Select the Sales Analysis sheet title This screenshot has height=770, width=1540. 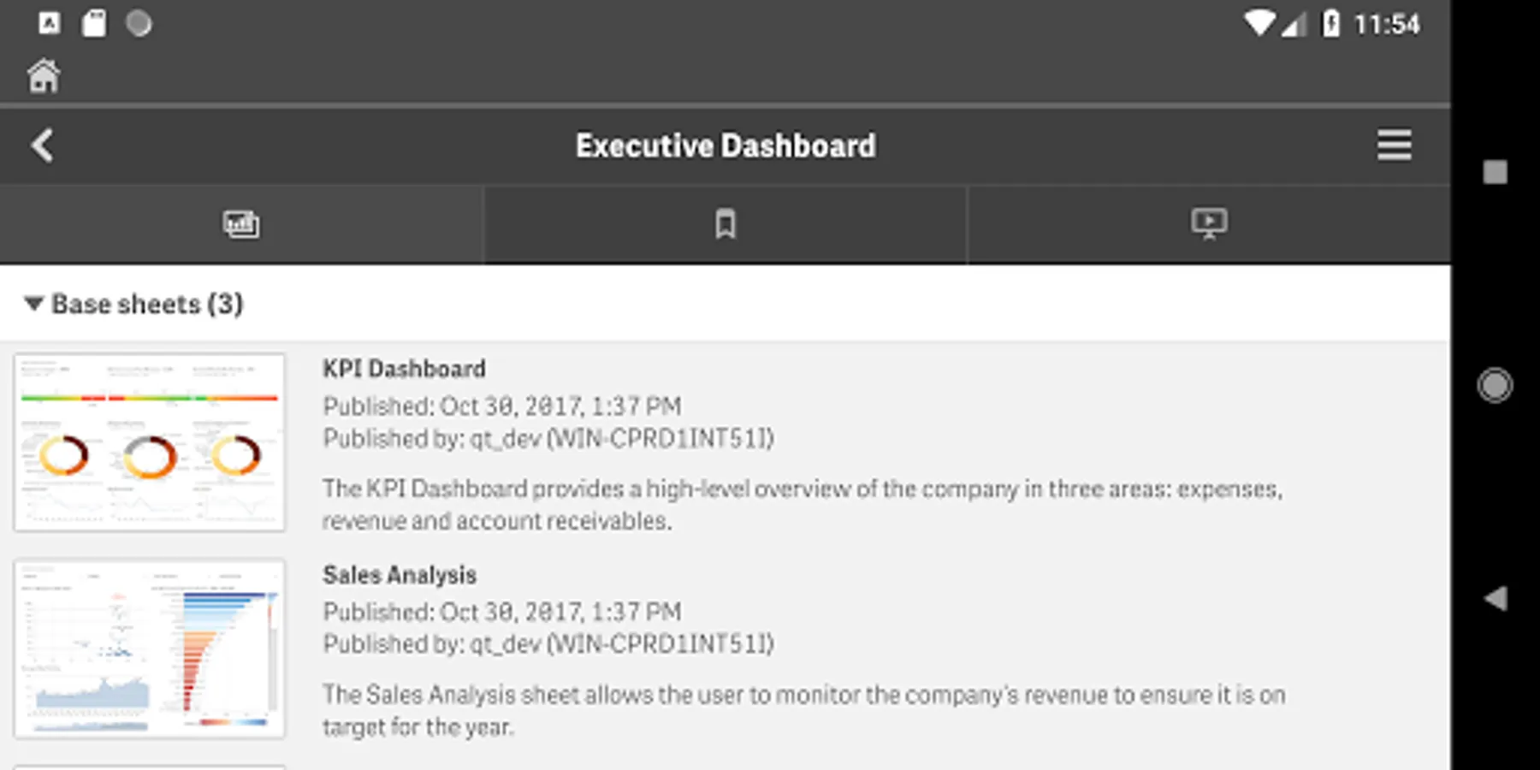(400, 575)
